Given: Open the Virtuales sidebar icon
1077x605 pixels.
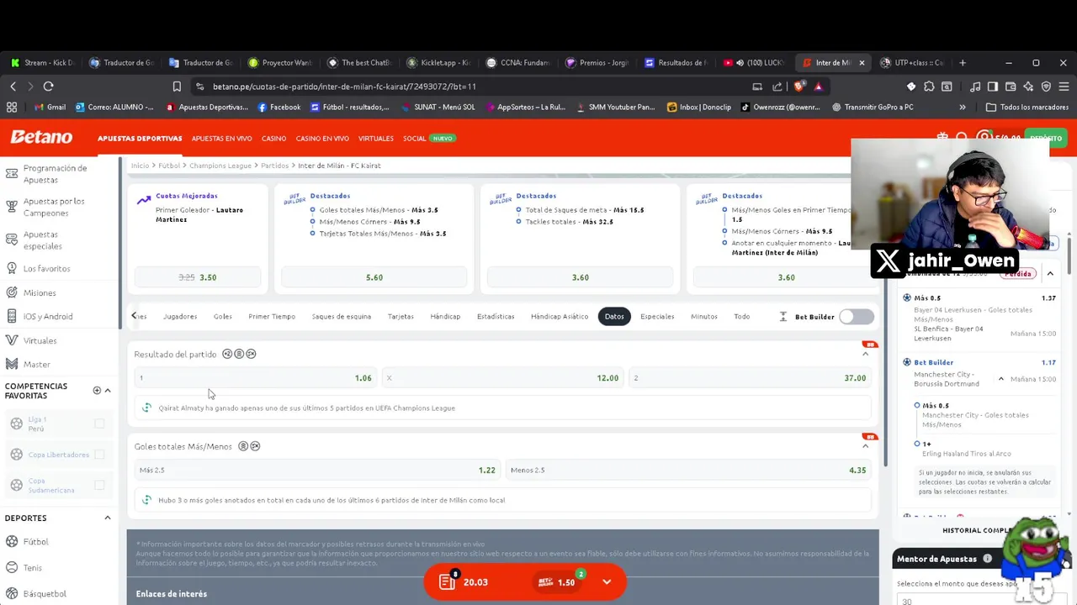Looking at the screenshot, I should [12, 340].
